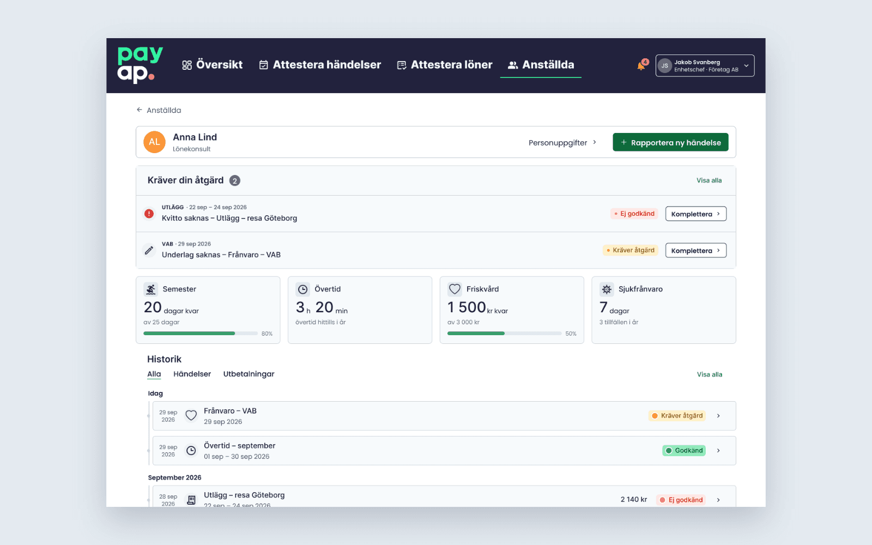
Task: Click the heart icon on Frånvaro – VAB row
Action: (x=191, y=416)
